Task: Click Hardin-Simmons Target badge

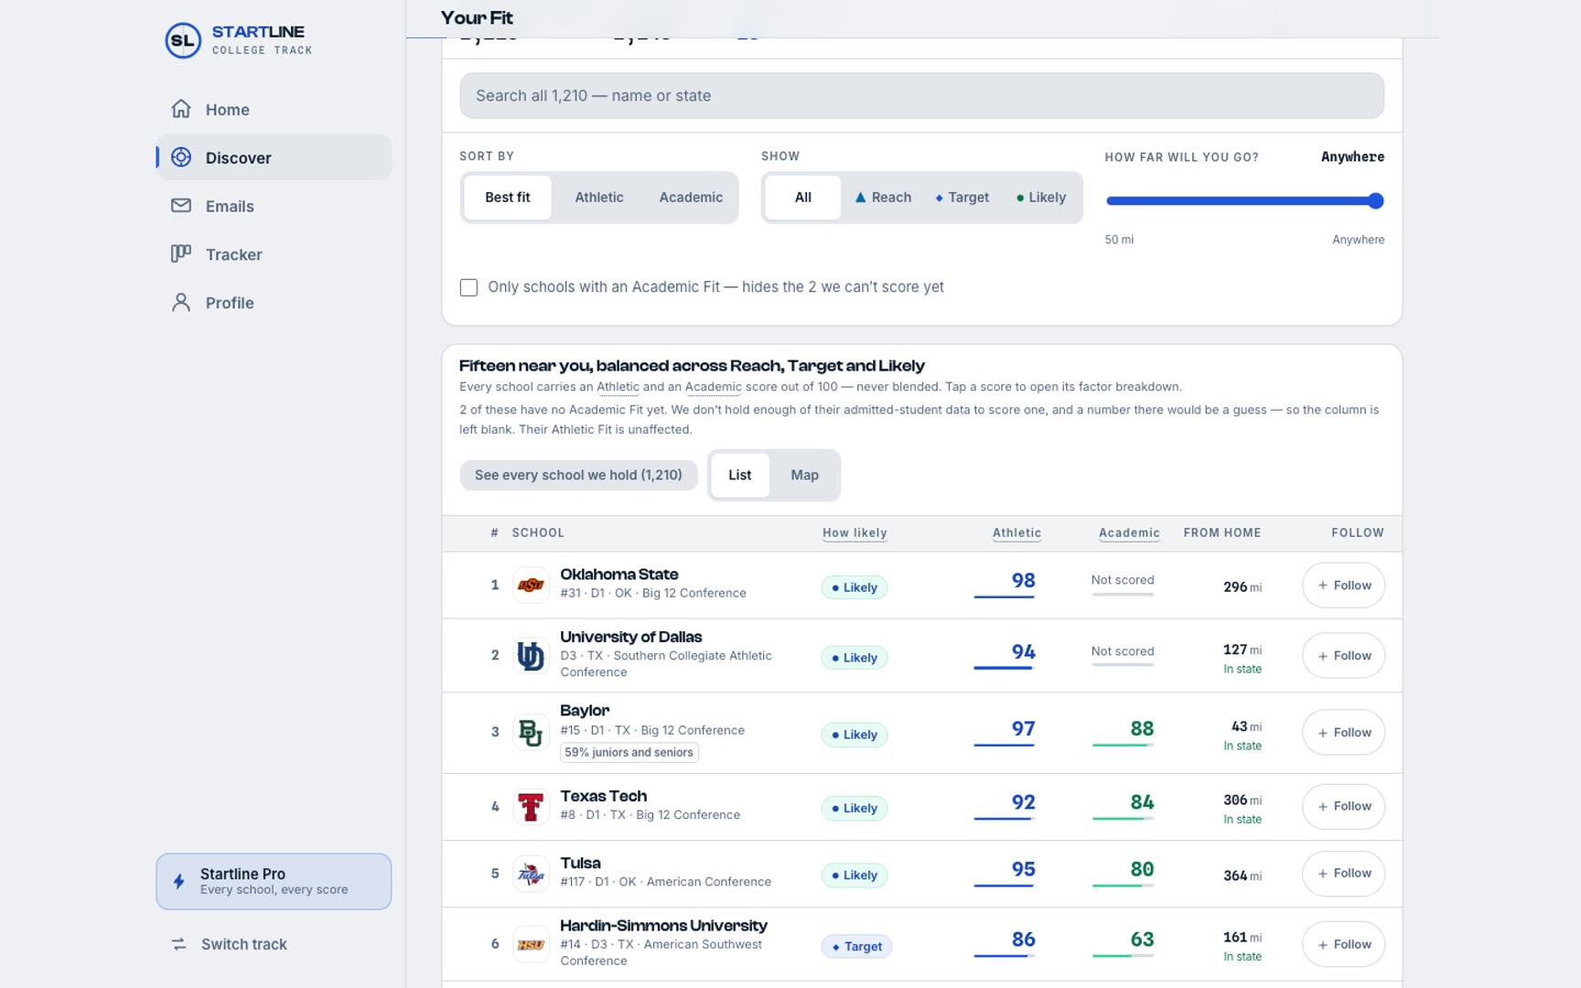Action: pyautogui.click(x=856, y=947)
